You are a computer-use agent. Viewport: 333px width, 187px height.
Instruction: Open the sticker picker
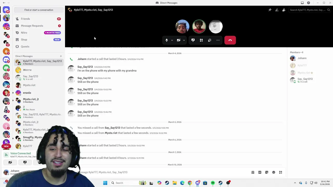click(x=267, y=172)
